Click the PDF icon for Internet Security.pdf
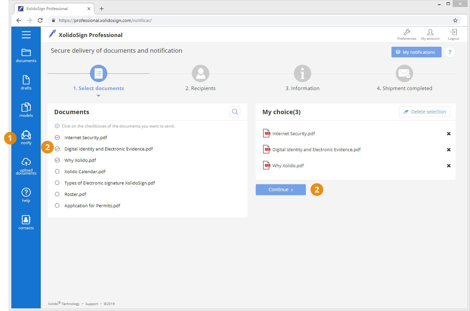 (266, 133)
